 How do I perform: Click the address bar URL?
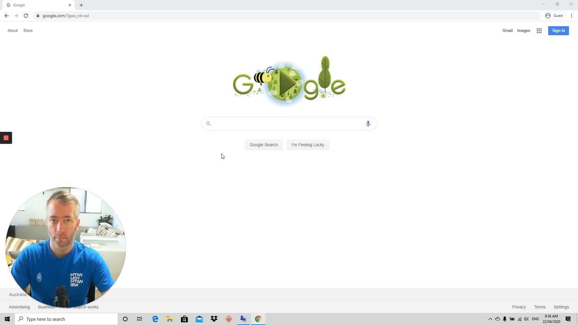[66, 16]
